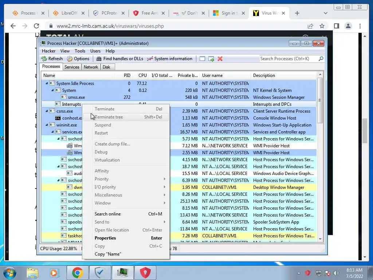Open Chrome side panel icon
The height and width of the screenshot is (280, 373).
(x=336, y=26)
